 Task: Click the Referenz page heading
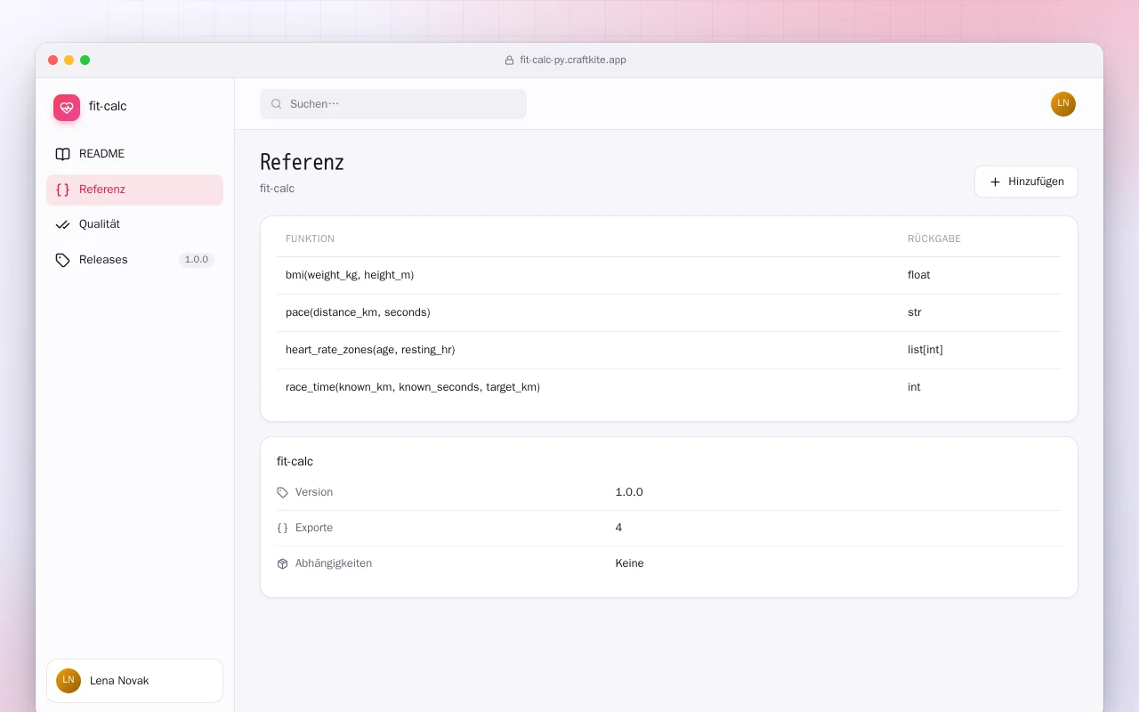[302, 163]
